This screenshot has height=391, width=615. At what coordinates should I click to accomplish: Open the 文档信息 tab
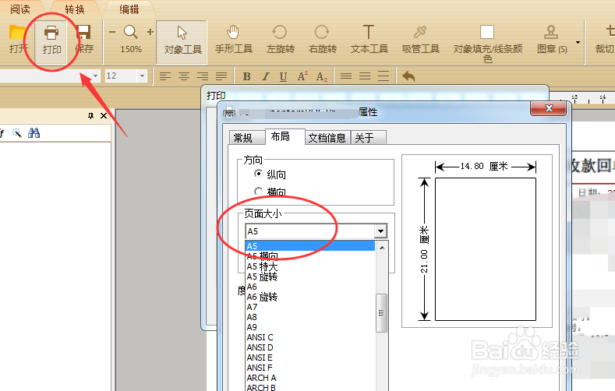pos(327,138)
